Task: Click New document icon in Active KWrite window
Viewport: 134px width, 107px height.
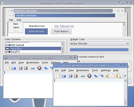Action: (58, 76)
